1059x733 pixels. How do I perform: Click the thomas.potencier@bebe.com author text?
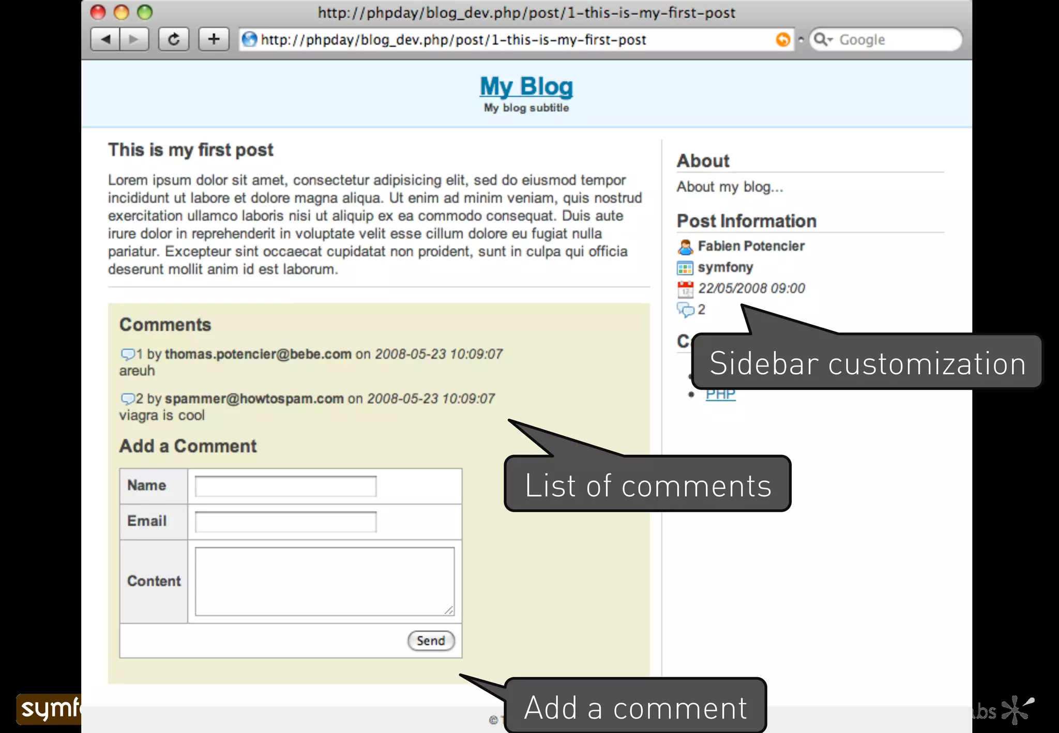click(x=258, y=354)
